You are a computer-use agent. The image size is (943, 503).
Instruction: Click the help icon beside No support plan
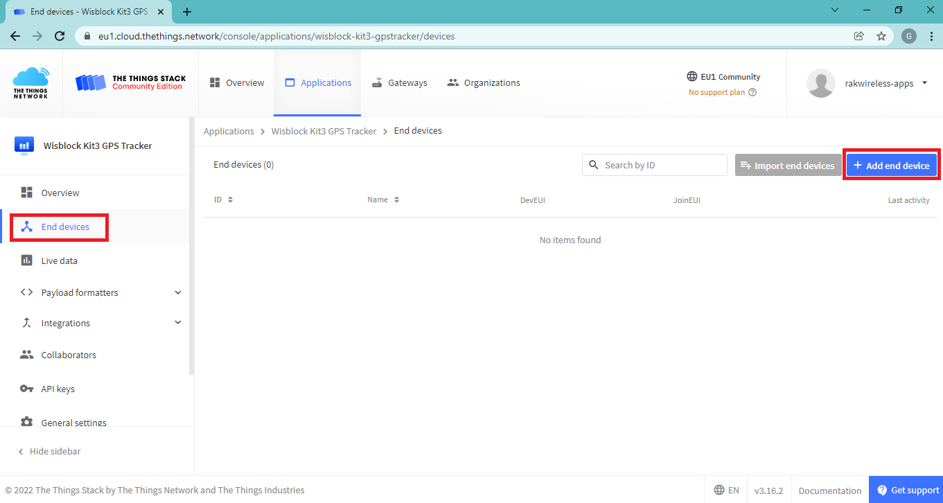tap(752, 92)
